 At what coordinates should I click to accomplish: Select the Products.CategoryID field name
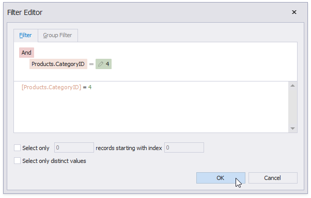[x=58, y=64]
